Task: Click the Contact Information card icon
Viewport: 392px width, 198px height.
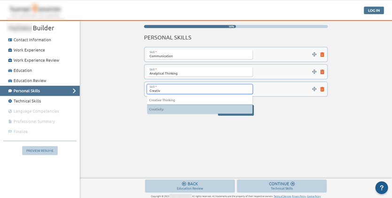Action: coord(10,40)
